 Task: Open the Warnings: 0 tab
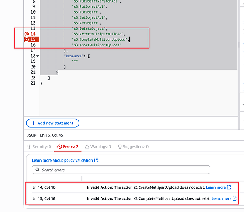98,147
